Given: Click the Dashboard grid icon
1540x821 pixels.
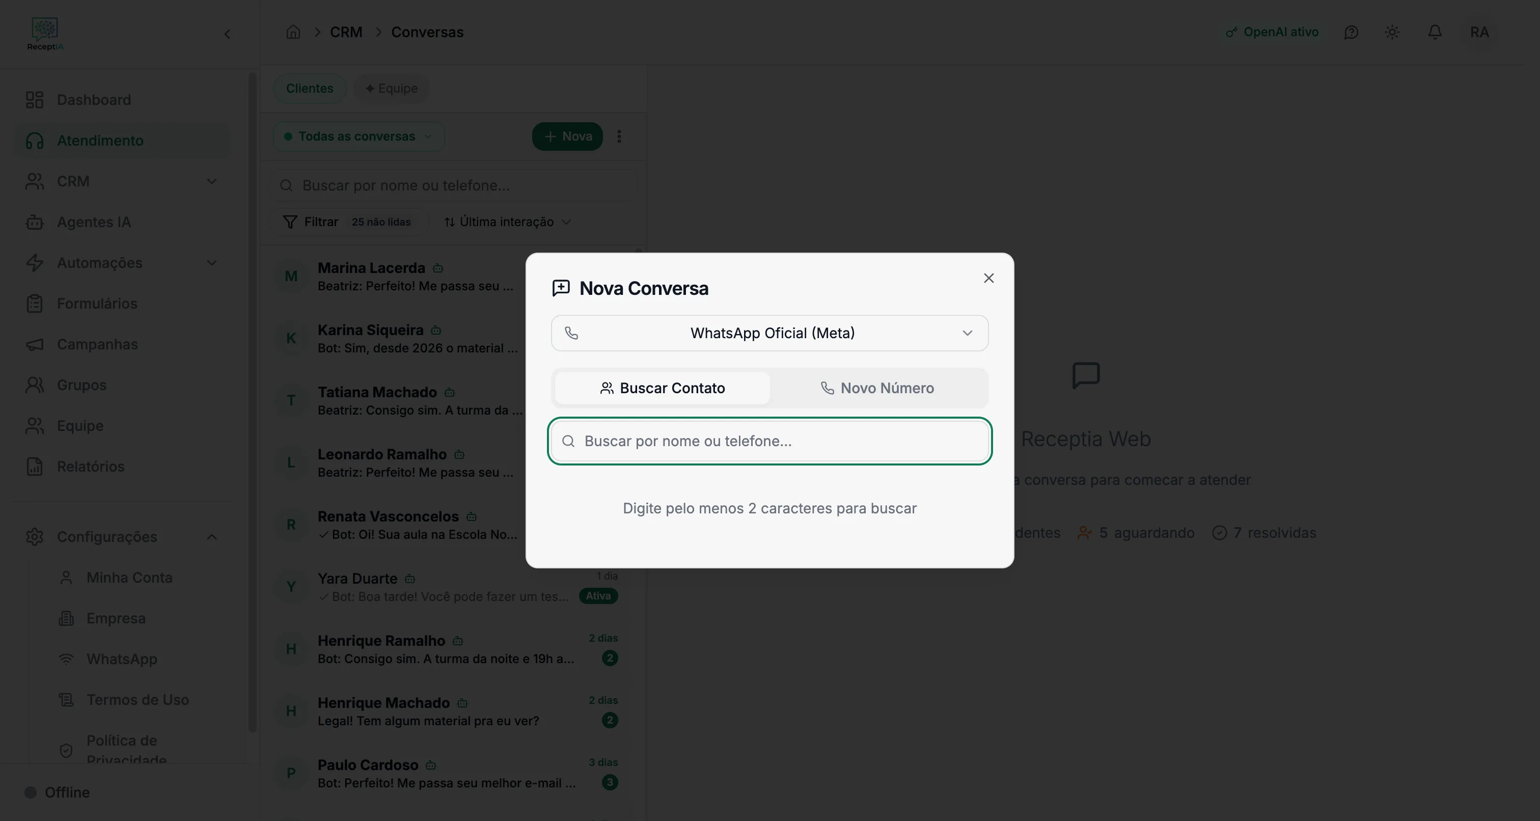Looking at the screenshot, I should tap(35, 100).
